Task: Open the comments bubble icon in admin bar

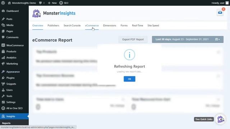Action: click(40, 3)
